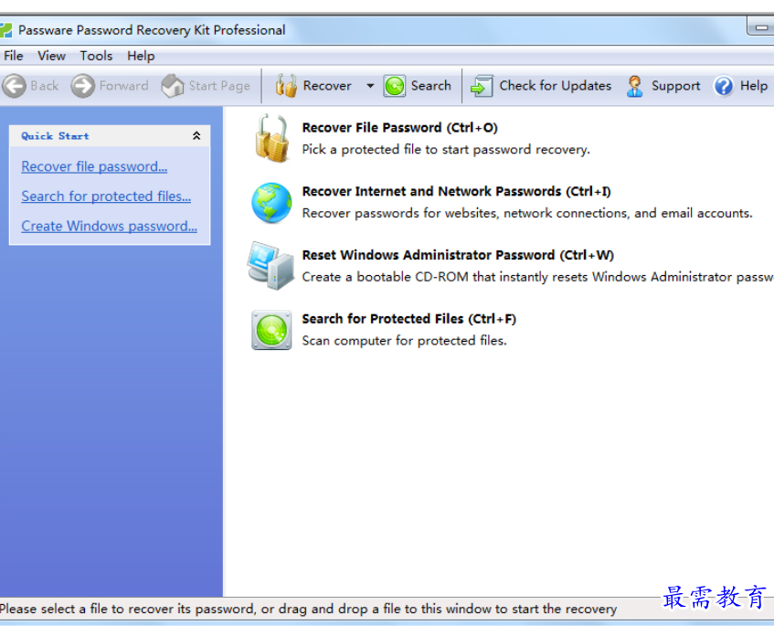Click the blue Help question mark icon
Image resolution: width=774 pixels, height=626 pixels.
click(724, 86)
